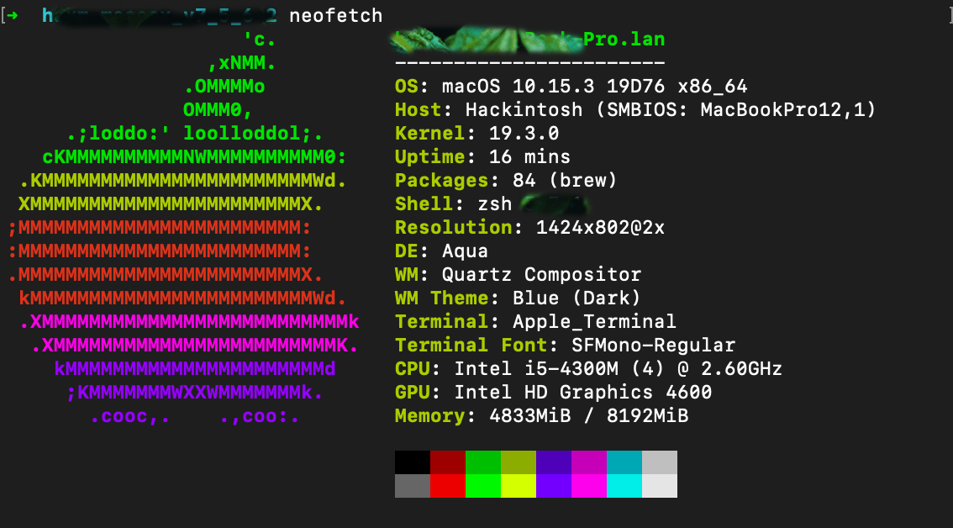Click the bright magenta color swatch
953x528 pixels.
click(x=588, y=486)
